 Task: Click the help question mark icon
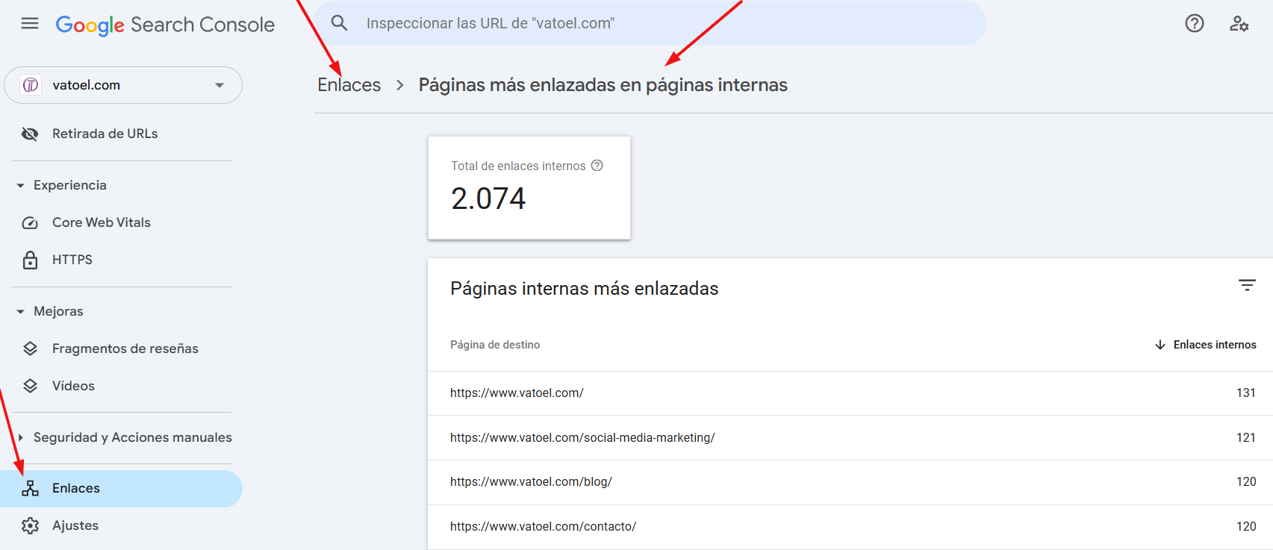1194,24
